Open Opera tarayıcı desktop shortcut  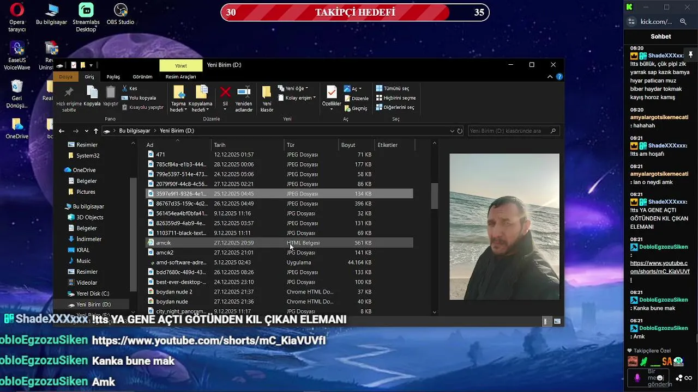tap(17, 17)
